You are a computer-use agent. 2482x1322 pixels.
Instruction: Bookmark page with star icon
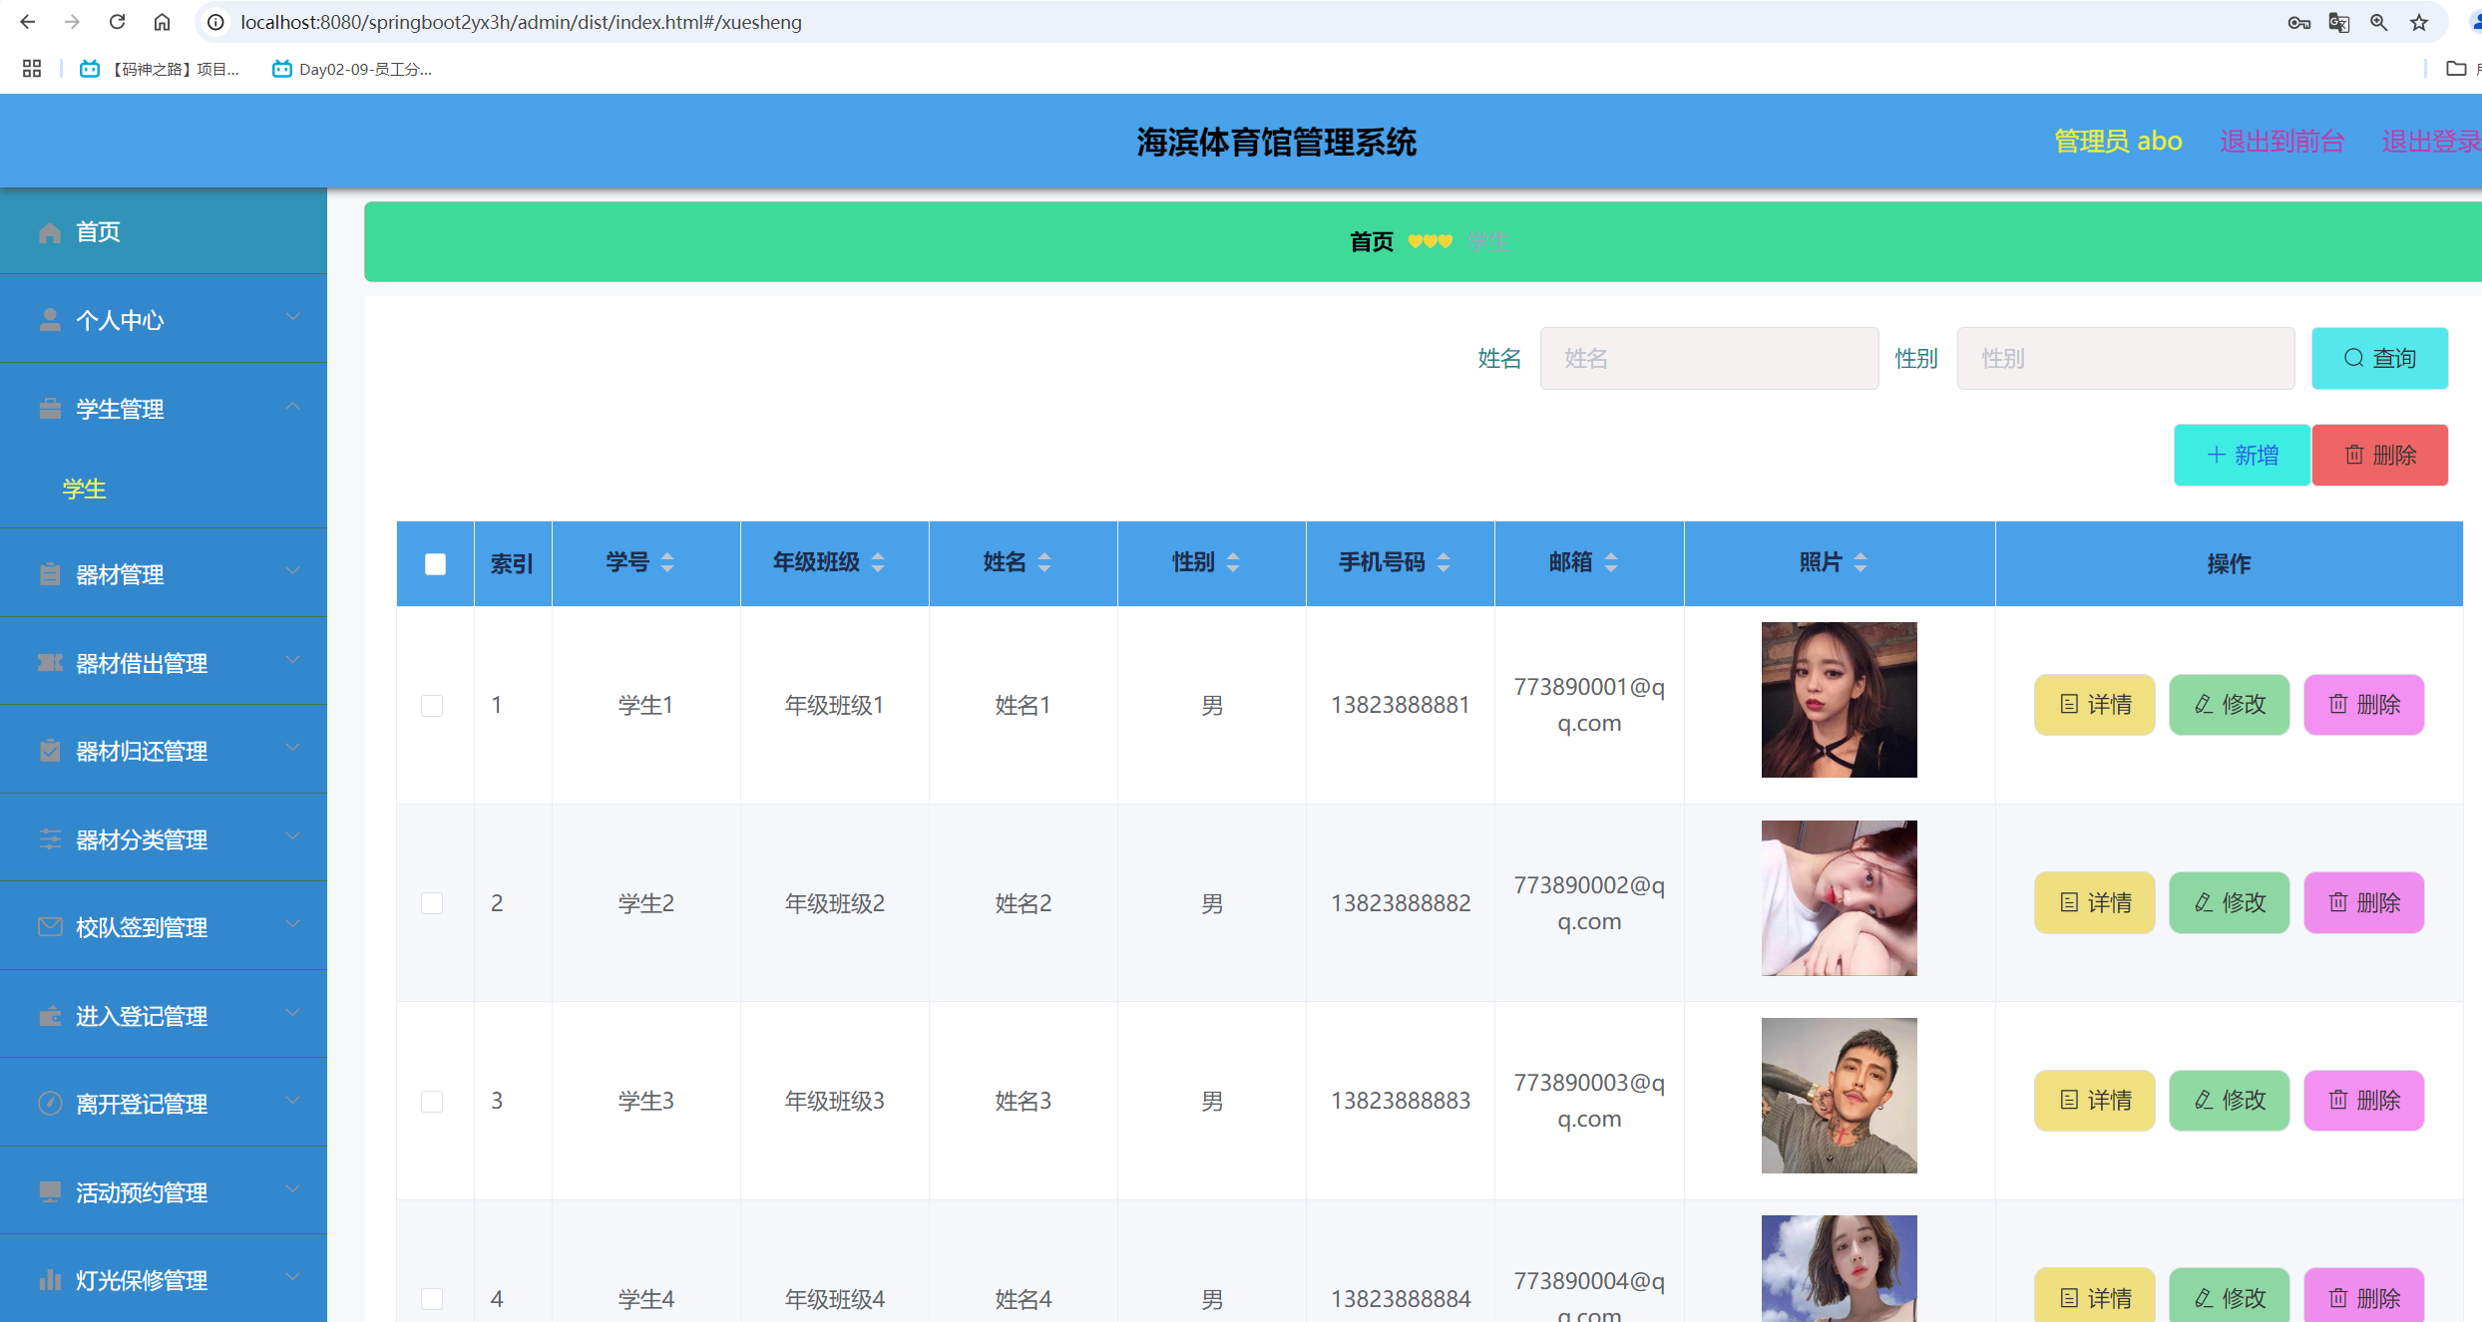click(2419, 22)
